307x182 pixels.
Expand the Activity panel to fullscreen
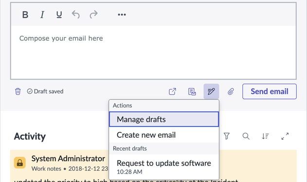(x=285, y=136)
